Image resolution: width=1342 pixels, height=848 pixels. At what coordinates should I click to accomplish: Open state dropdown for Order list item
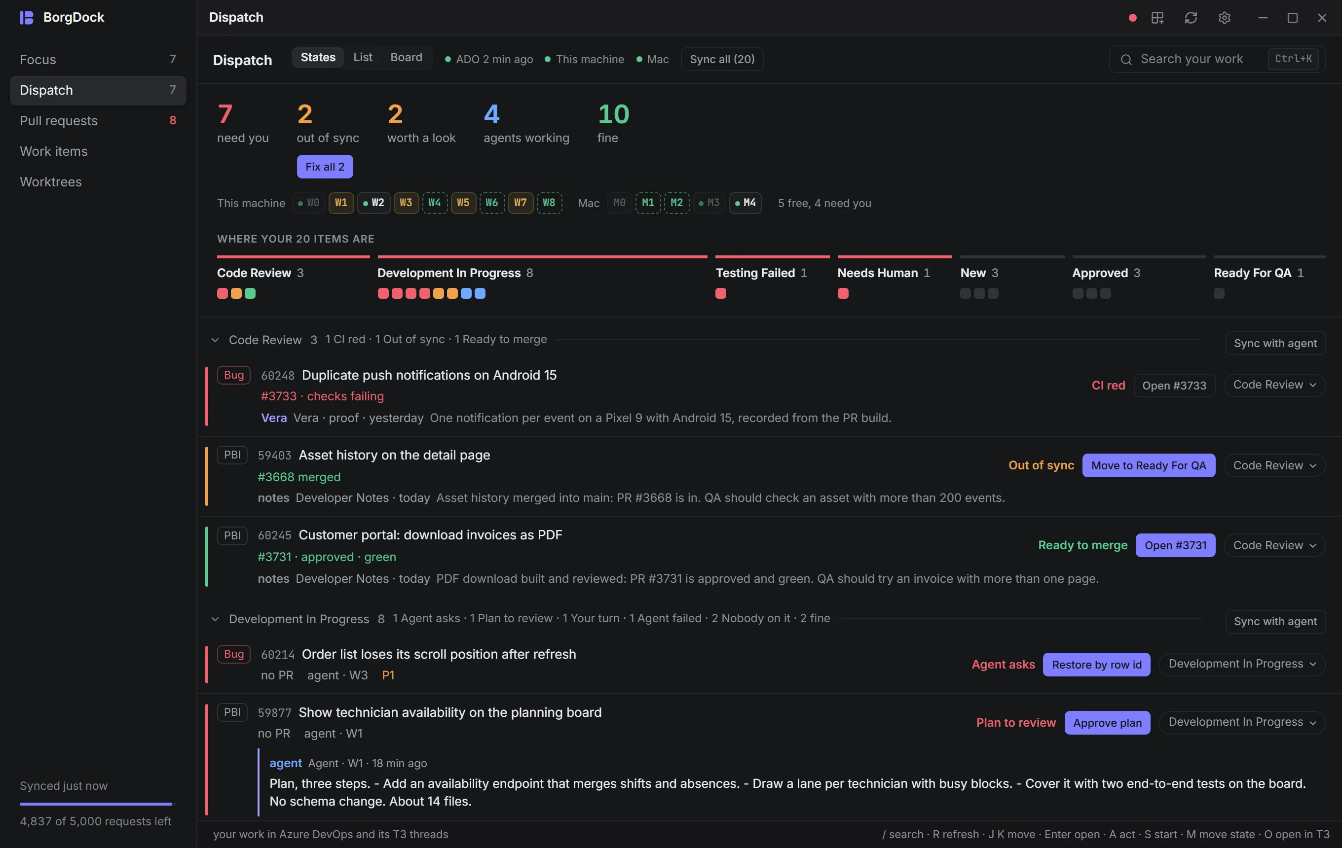coord(1242,664)
